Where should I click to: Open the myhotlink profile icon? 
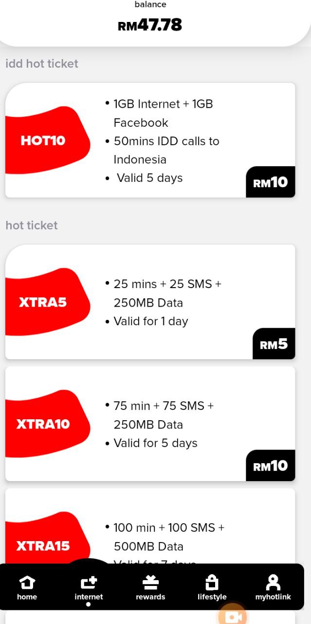[273, 583]
